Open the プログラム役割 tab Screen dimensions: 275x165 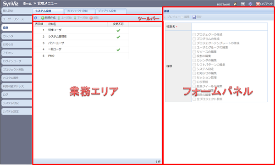[x=111, y=11]
